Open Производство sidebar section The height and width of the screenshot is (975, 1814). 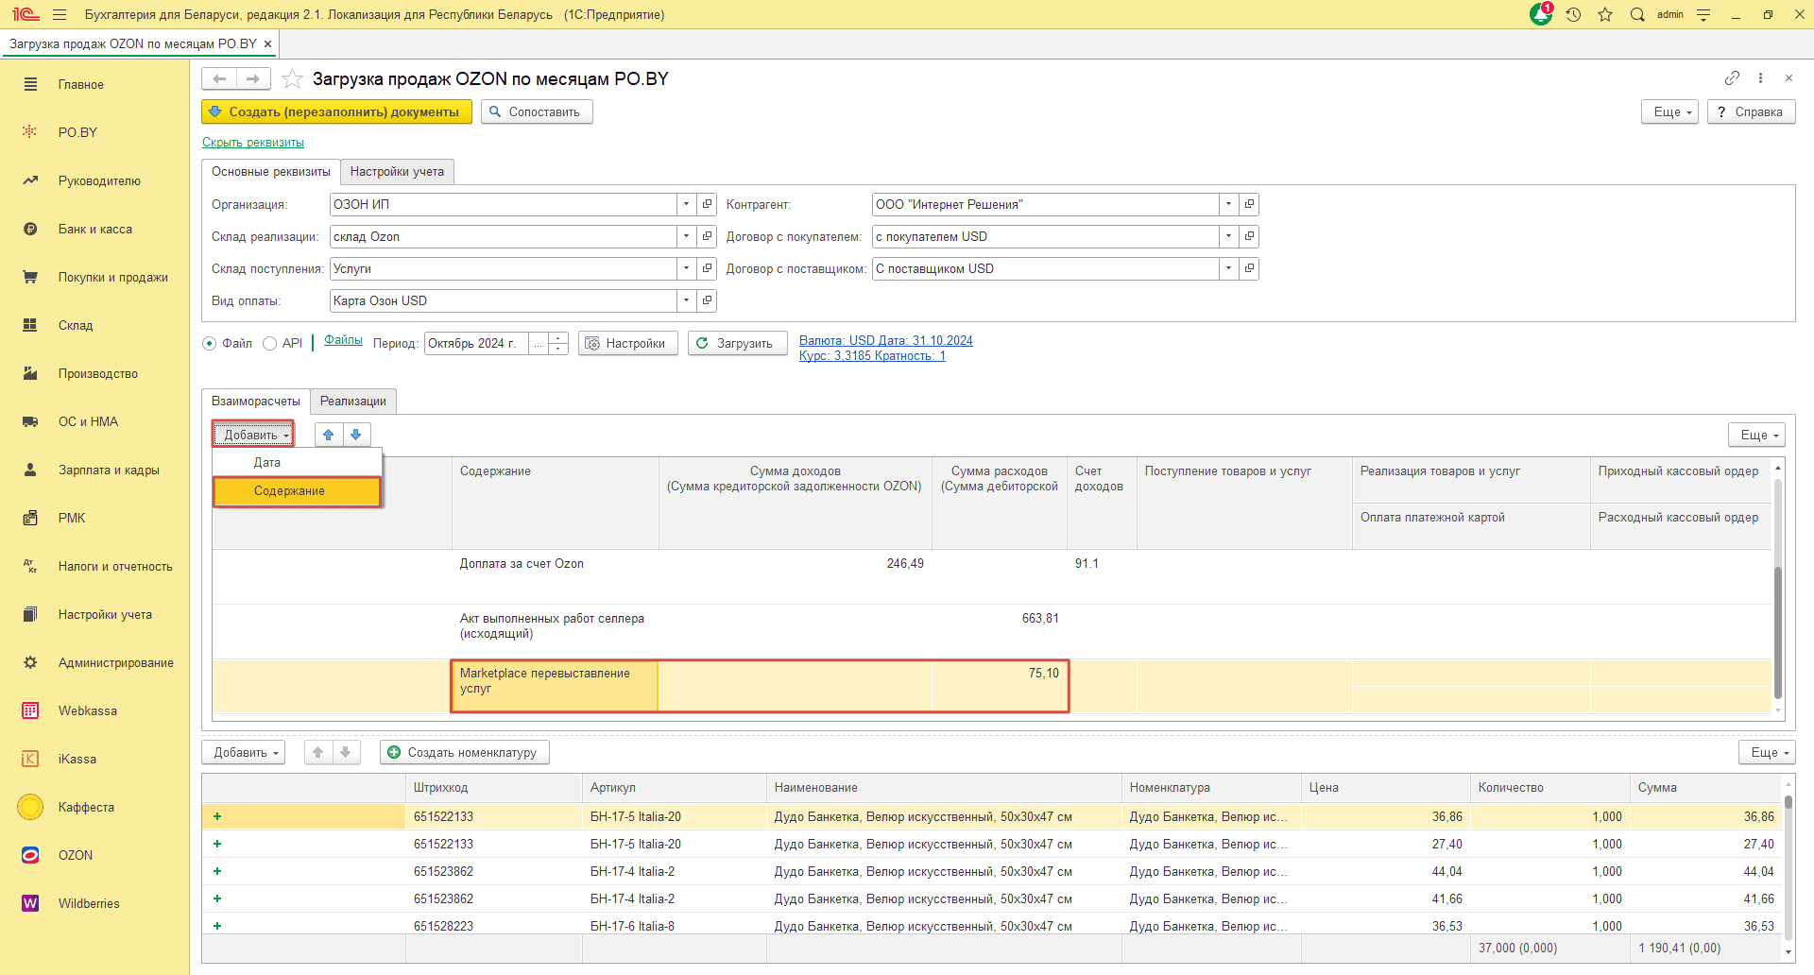pos(97,373)
